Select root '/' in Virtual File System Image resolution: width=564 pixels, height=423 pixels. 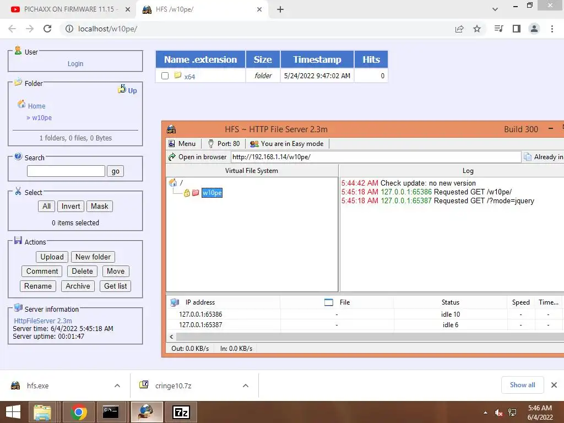(181, 183)
